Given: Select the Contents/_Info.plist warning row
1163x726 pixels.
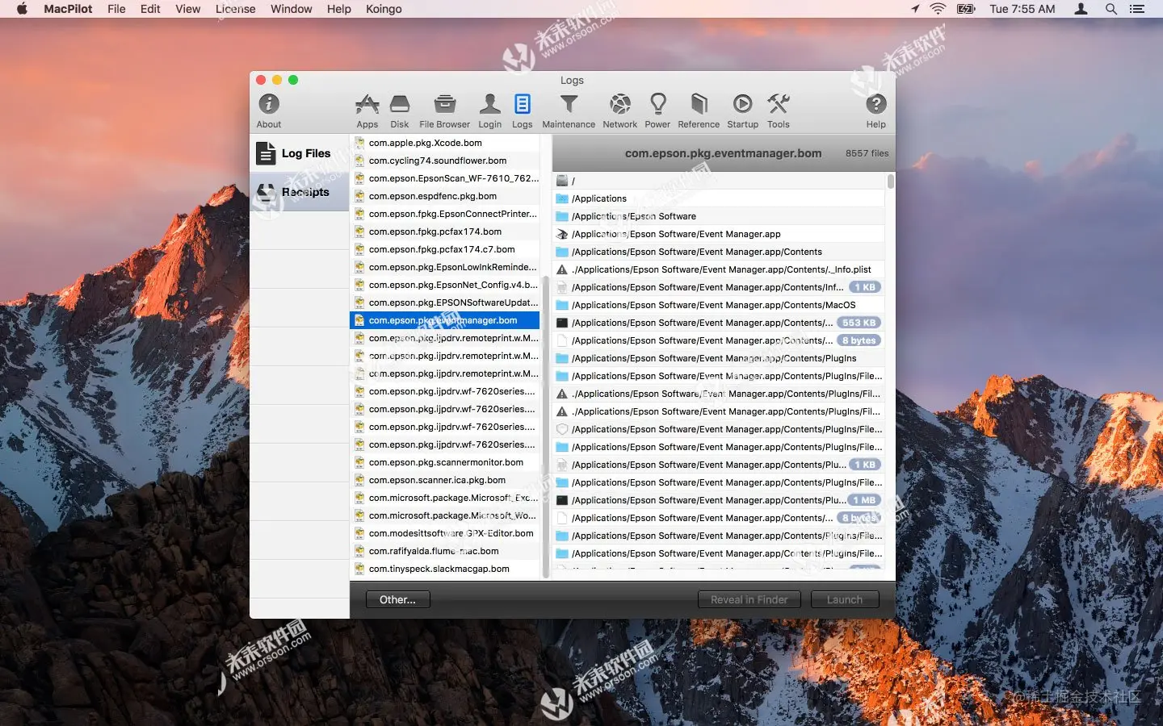Looking at the screenshot, I should [x=719, y=269].
